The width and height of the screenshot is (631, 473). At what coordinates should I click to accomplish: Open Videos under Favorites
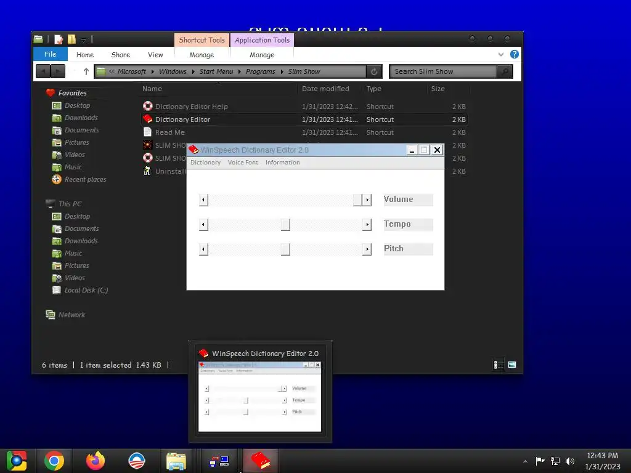pyautogui.click(x=75, y=155)
